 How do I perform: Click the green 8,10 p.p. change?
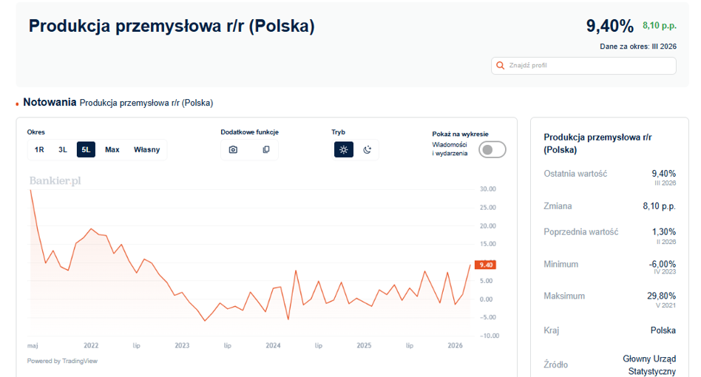point(660,26)
